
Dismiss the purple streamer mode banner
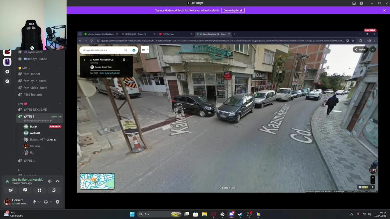click(385, 10)
